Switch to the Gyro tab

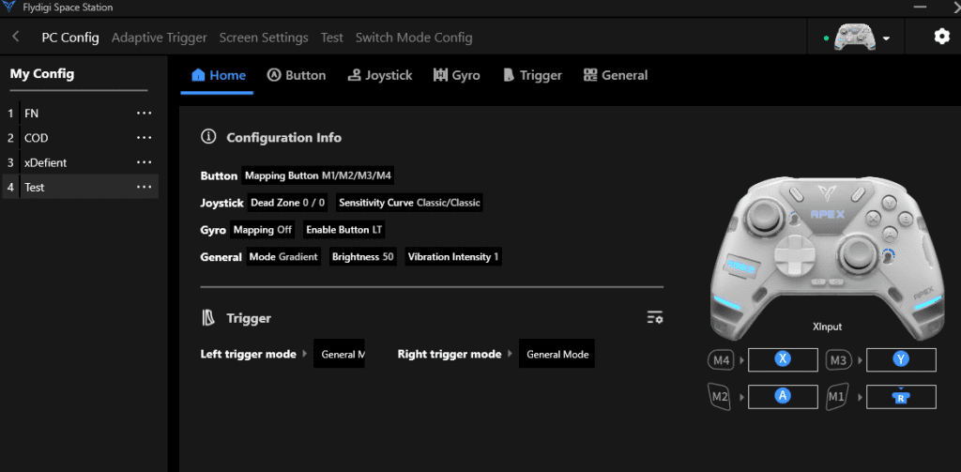pos(456,75)
